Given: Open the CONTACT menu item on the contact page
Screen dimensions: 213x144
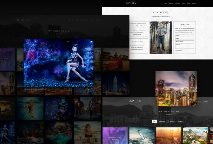Looking at the screenshot, I should pyautogui.click(x=194, y=3).
